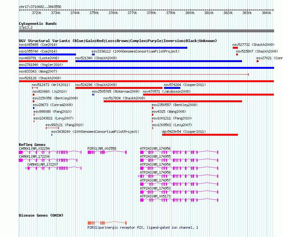Screen dimensions: 283x237
Task: Click the esv27021 variant label at right edge
Action: pos(270,58)
